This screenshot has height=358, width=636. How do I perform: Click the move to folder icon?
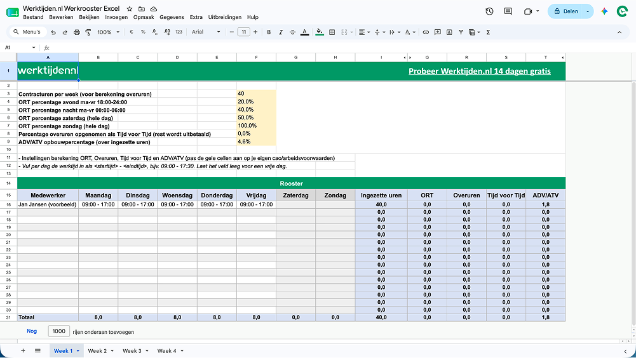(x=142, y=8)
